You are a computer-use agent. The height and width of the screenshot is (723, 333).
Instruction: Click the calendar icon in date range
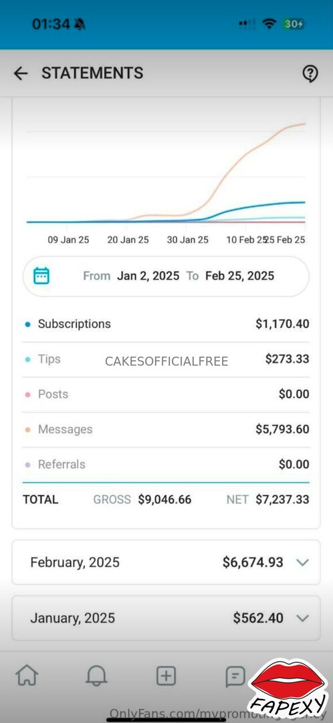(x=41, y=276)
